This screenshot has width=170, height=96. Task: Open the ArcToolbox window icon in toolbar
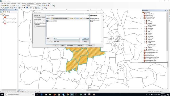click(49, 5)
